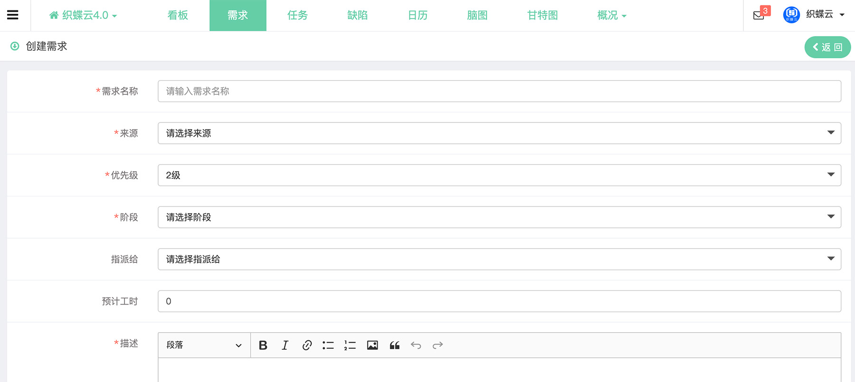This screenshot has height=382, width=855.
Task: Focus the 需求名称 input field
Action: [x=499, y=91]
